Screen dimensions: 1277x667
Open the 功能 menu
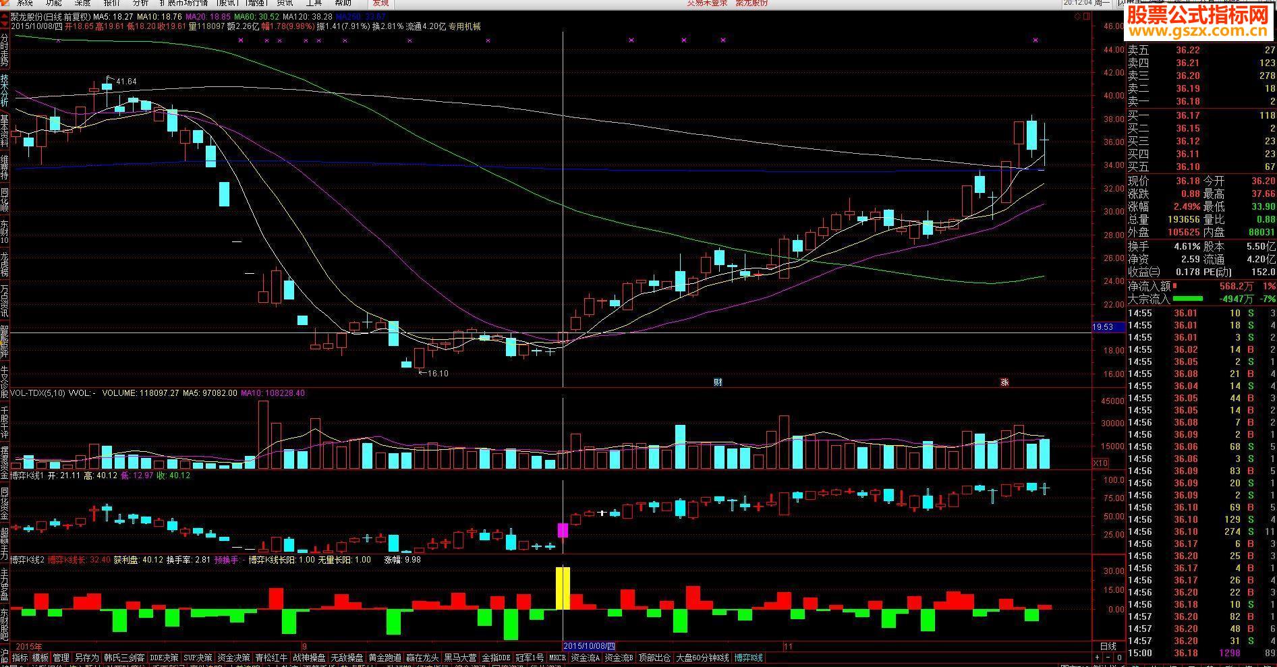click(x=53, y=3)
